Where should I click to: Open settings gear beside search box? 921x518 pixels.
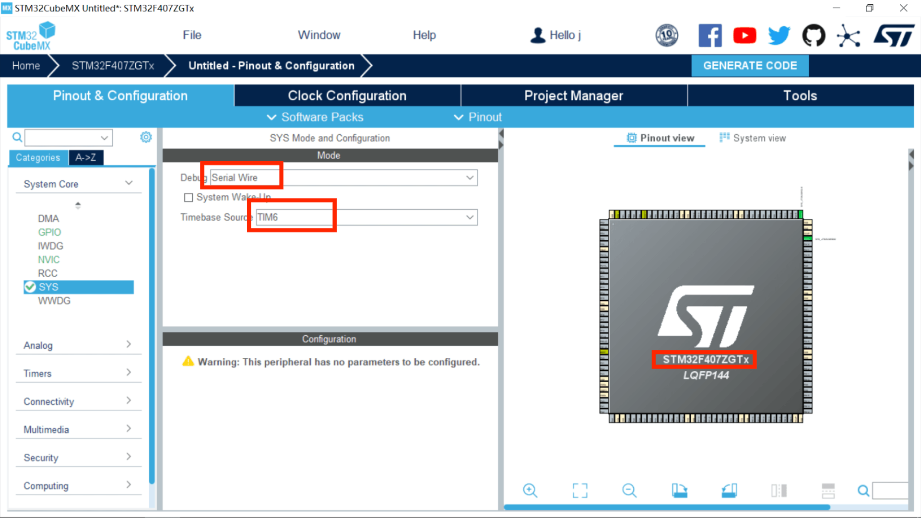146,138
